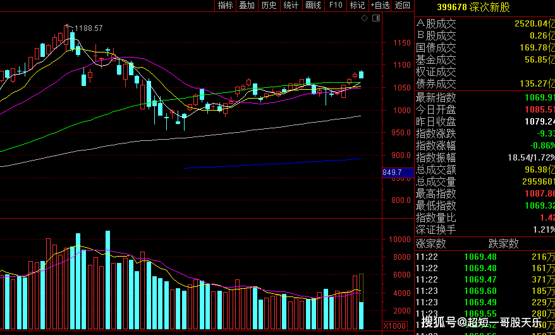The height and width of the screenshot is (335, 555).
Task: Select the 债券成交 row label
Action: [436, 84]
